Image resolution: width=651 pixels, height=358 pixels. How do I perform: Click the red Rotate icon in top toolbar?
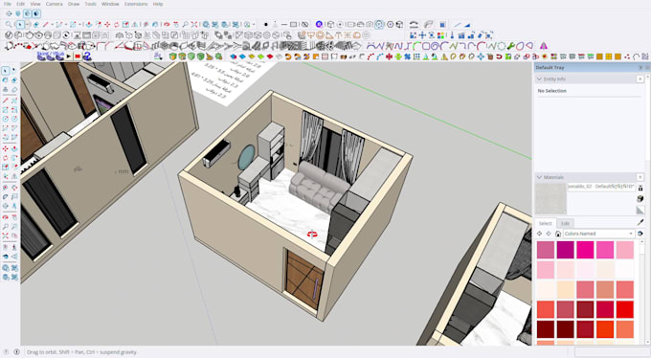[x=116, y=25]
